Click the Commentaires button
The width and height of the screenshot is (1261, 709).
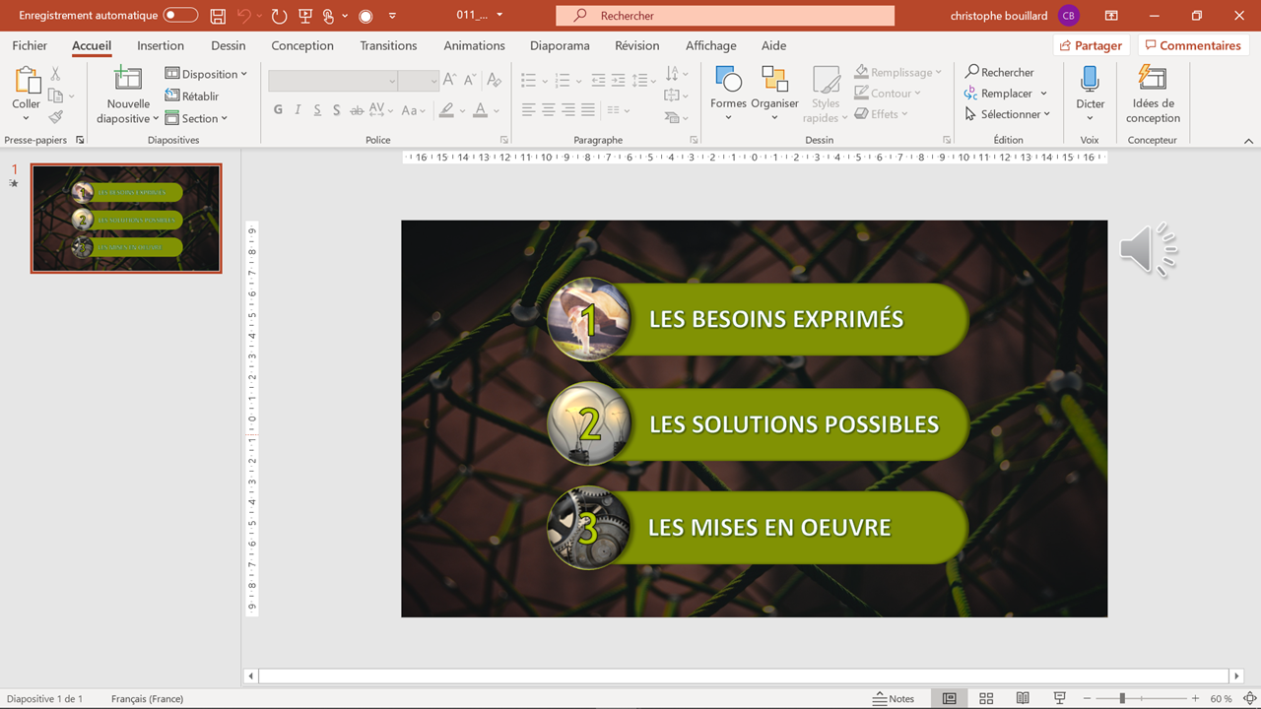coord(1192,45)
